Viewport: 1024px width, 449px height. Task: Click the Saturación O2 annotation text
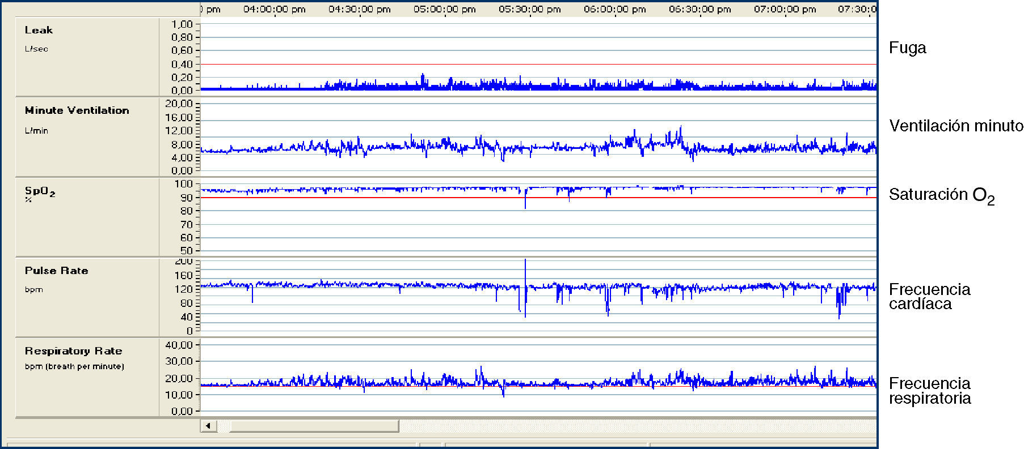click(x=941, y=195)
